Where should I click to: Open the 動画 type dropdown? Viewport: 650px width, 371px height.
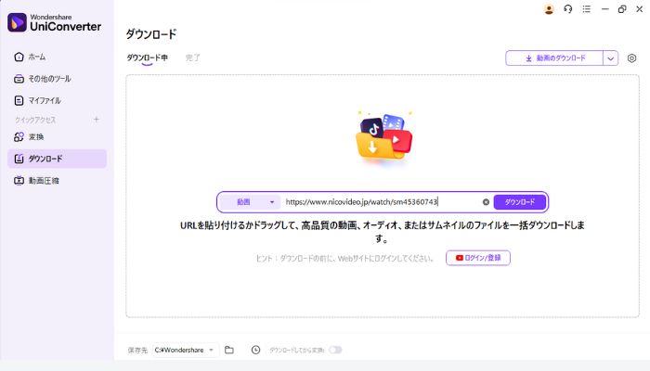point(250,202)
